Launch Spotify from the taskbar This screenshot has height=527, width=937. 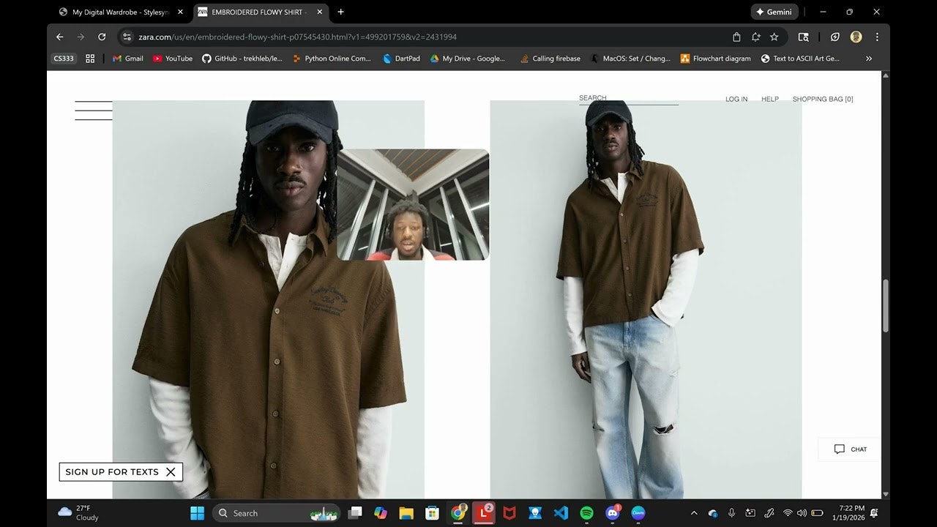tap(586, 512)
